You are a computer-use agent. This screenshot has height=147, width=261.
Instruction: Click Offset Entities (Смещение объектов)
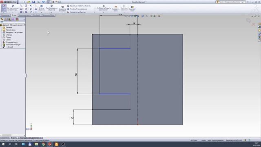point(62,9)
